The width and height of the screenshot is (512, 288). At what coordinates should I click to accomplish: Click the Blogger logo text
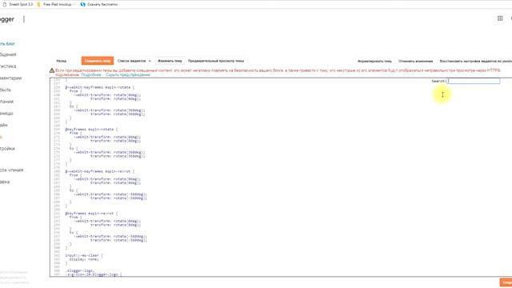(7, 19)
